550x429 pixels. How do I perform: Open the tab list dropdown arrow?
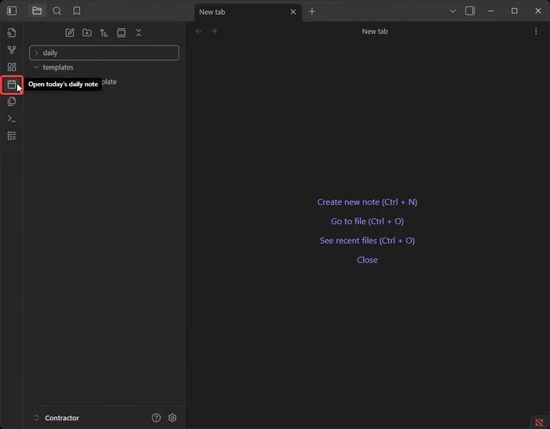(x=453, y=11)
